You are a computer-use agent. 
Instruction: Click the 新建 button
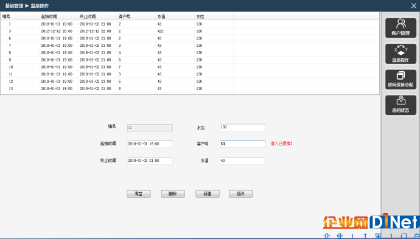click(208, 194)
